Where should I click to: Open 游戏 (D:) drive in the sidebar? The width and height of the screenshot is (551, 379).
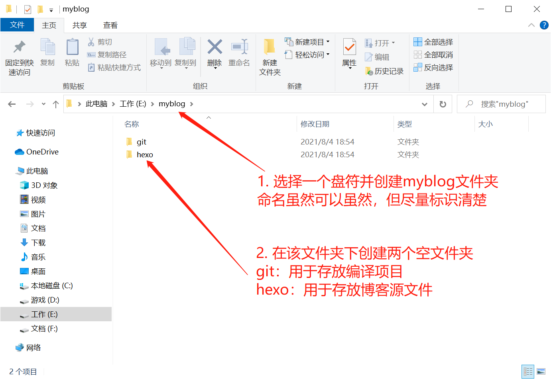pos(40,300)
